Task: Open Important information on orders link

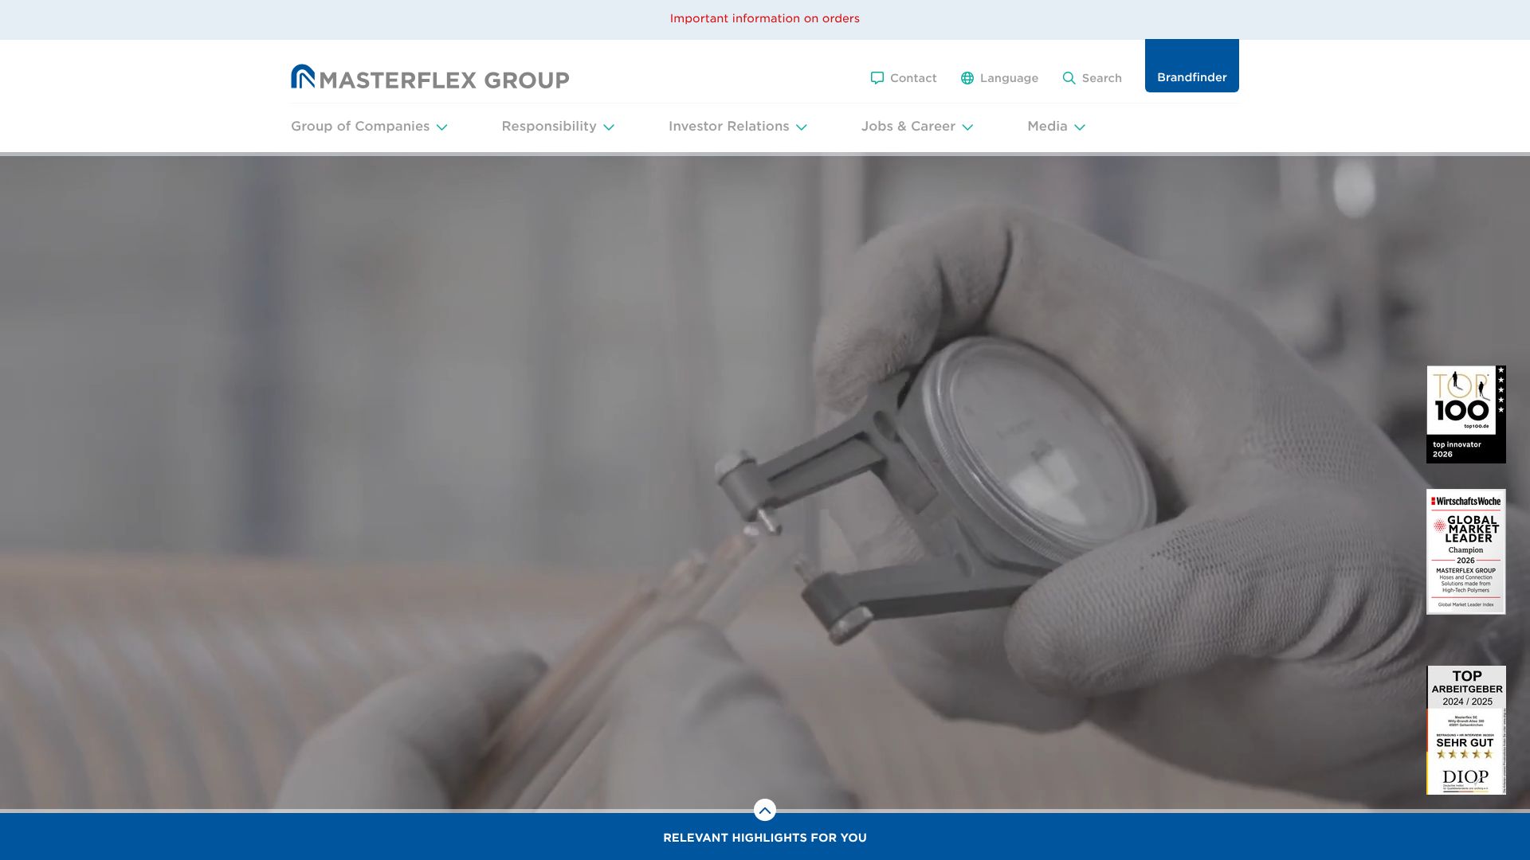Action: (764, 18)
